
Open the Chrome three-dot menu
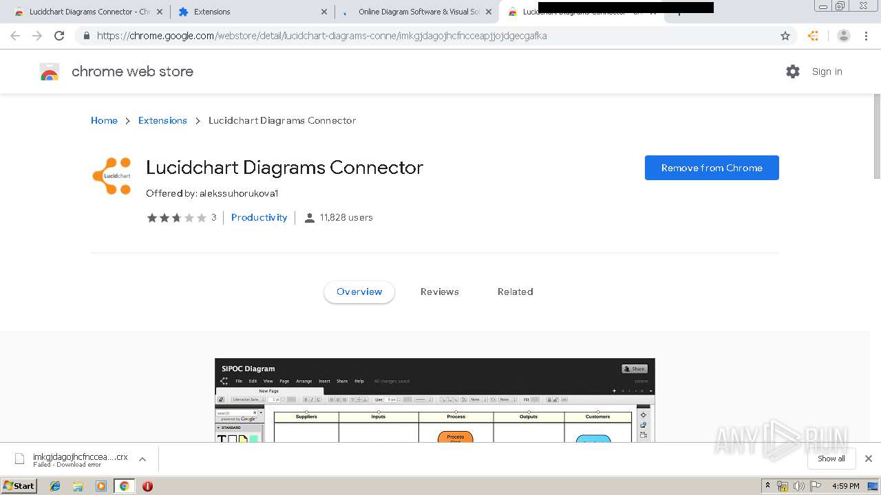[866, 36]
